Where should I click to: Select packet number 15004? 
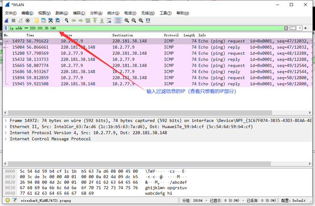click(x=157, y=47)
